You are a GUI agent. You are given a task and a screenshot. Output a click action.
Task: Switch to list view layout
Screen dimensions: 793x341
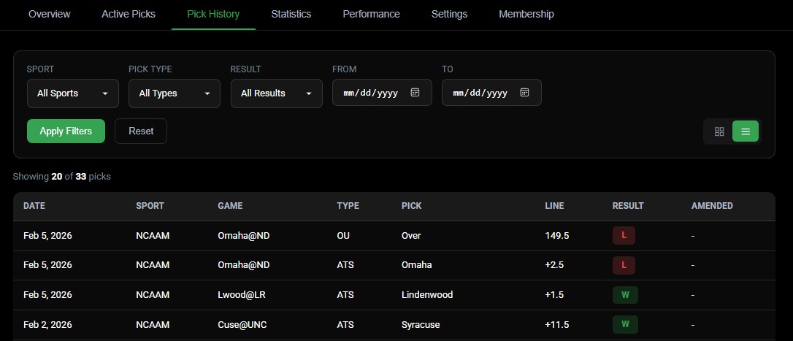[x=746, y=131]
